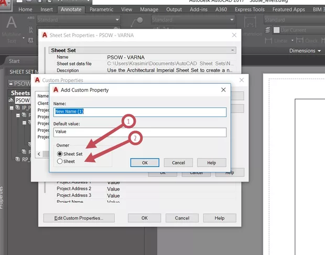Open Help in Add Custom Property dialog
Viewport: 325px width, 255px height.
(x=211, y=163)
